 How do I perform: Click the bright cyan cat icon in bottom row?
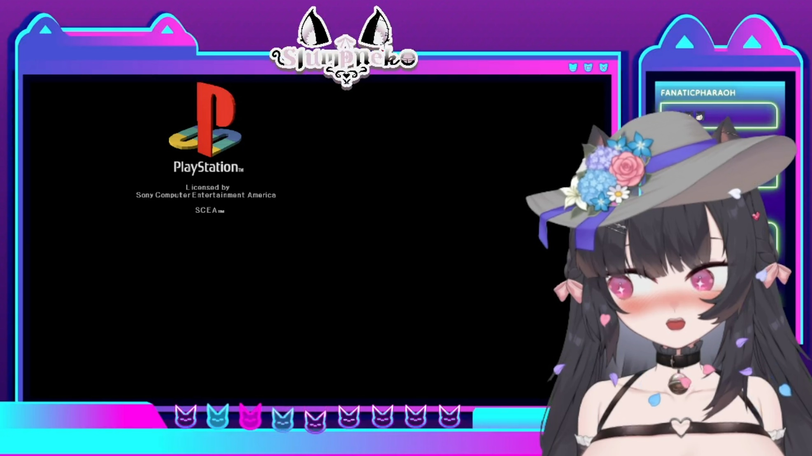(x=217, y=416)
